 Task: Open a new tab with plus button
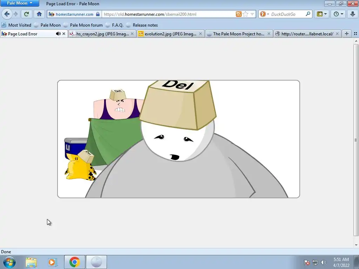[347, 34]
